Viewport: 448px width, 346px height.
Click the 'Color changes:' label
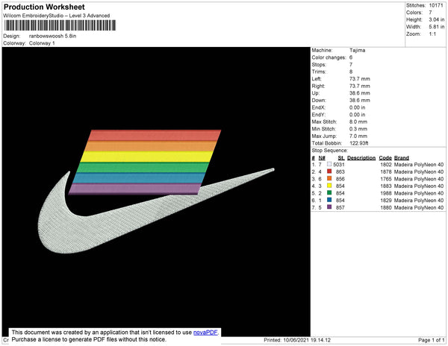pyautogui.click(x=329, y=57)
